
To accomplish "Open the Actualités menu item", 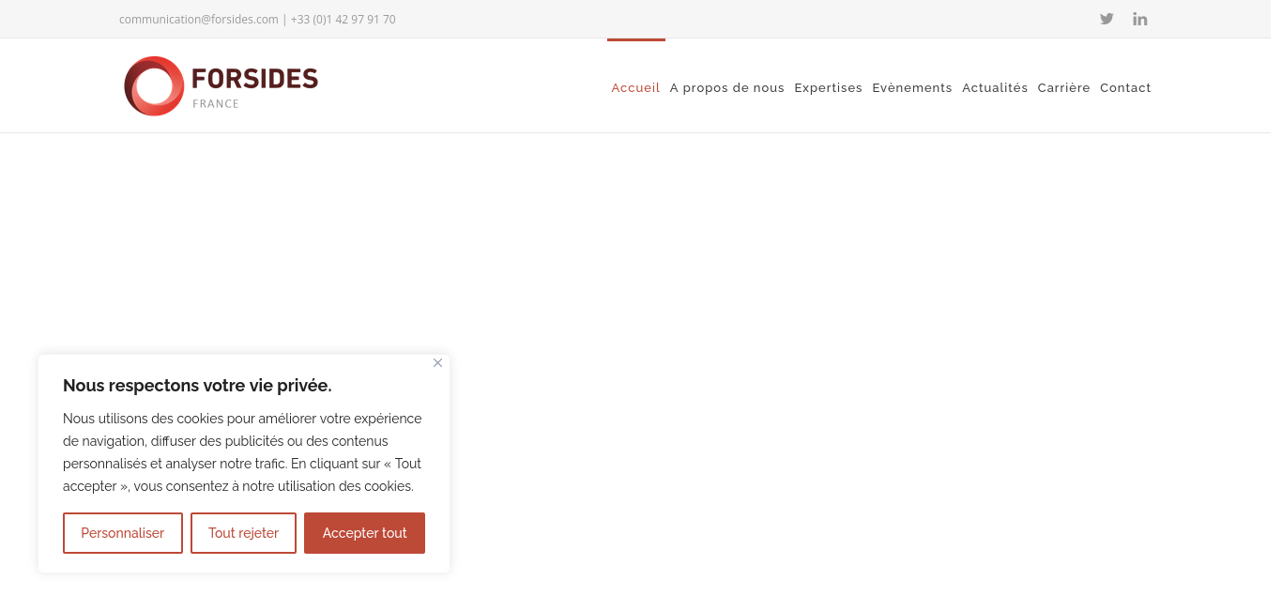I will pyautogui.click(x=995, y=88).
